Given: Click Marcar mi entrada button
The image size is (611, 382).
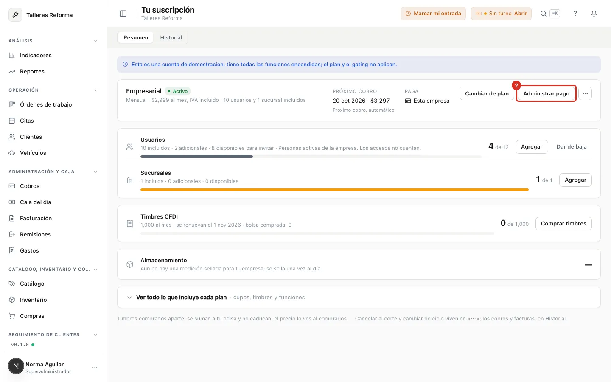Looking at the screenshot, I should click(433, 14).
